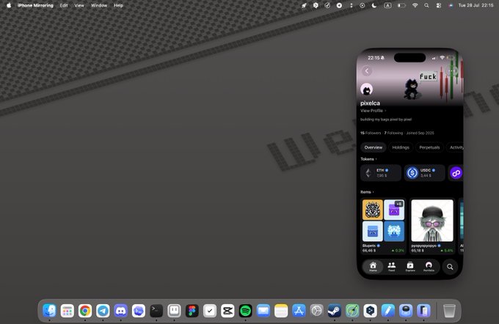
Task: Open Portfolio in bottom navigation
Action: point(429,266)
